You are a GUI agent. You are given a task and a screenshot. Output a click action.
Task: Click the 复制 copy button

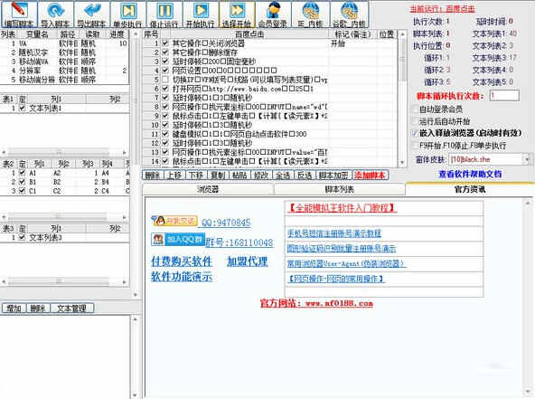pyautogui.click(x=218, y=176)
